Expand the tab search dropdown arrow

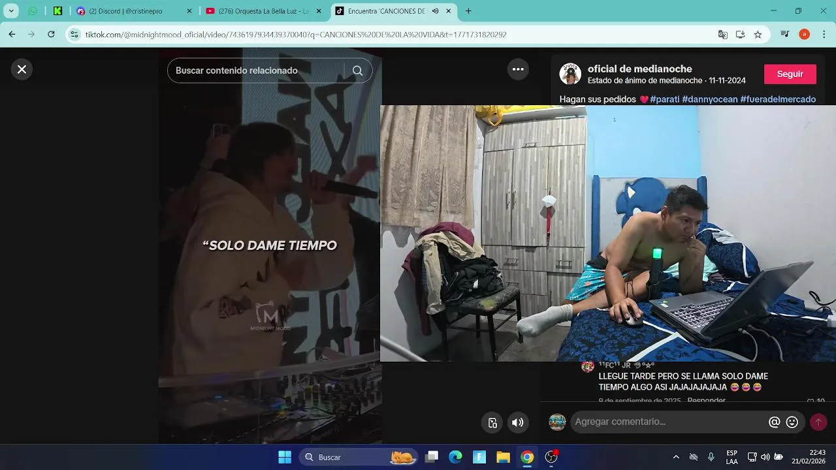11,11
